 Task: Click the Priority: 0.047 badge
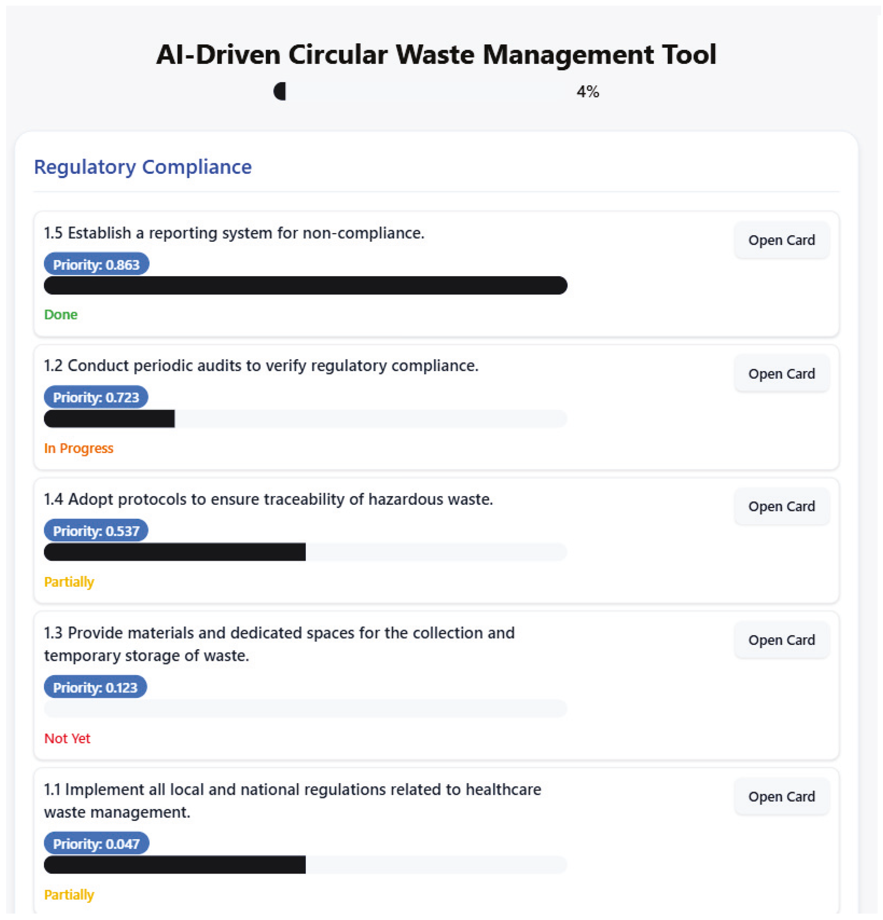[96, 844]
